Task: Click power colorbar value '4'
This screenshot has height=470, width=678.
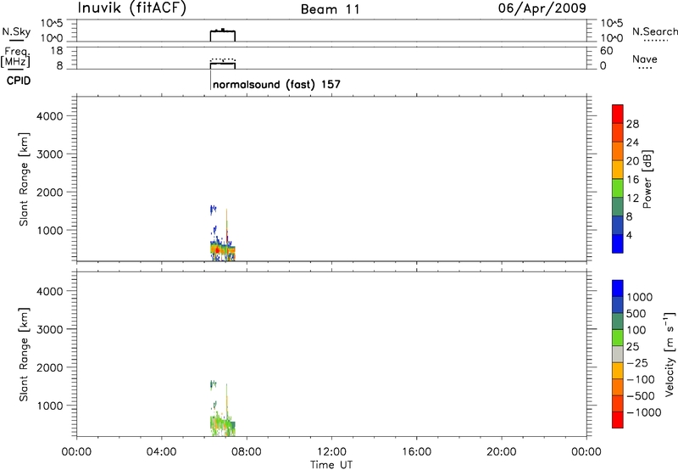Action: pos(629,235)
